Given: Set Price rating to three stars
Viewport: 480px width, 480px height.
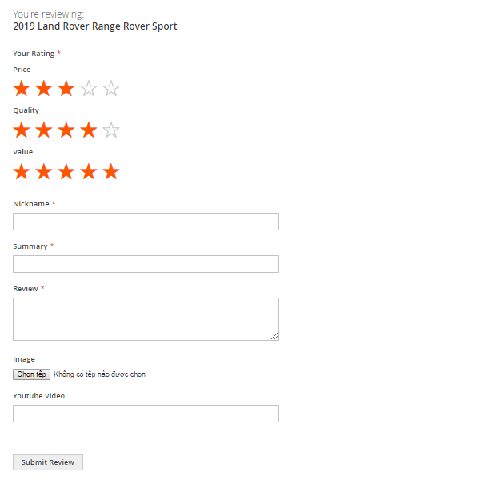Looking at the screenshot, I should pyautogui.click(x=66, y=89).
